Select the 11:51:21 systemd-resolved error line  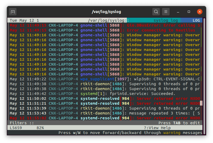105,104
